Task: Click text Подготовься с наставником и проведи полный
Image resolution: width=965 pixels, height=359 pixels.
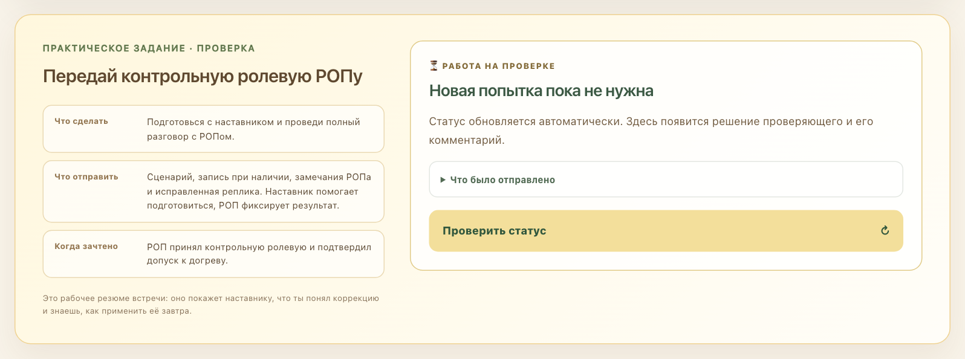Action: pos(253,122)
